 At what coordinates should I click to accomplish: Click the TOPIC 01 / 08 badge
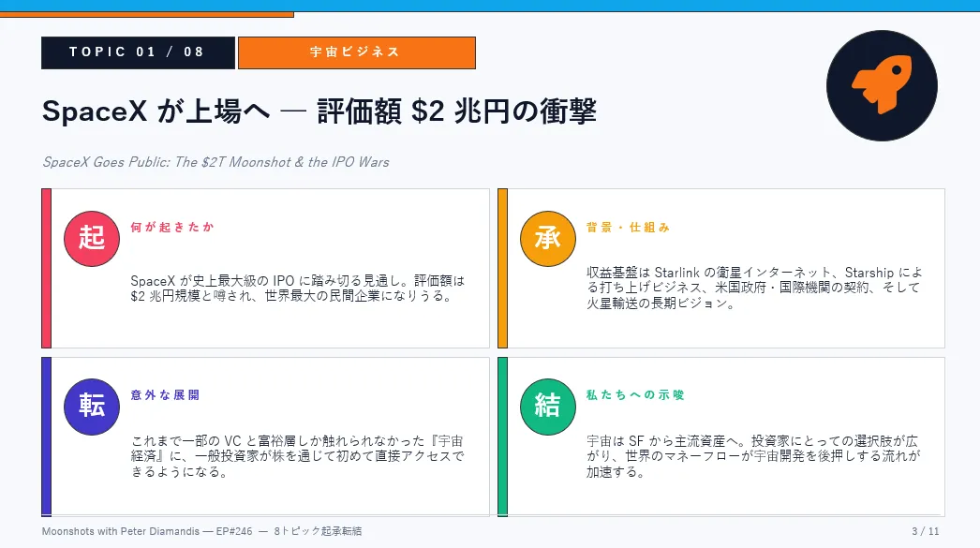(x=138, y=52)
